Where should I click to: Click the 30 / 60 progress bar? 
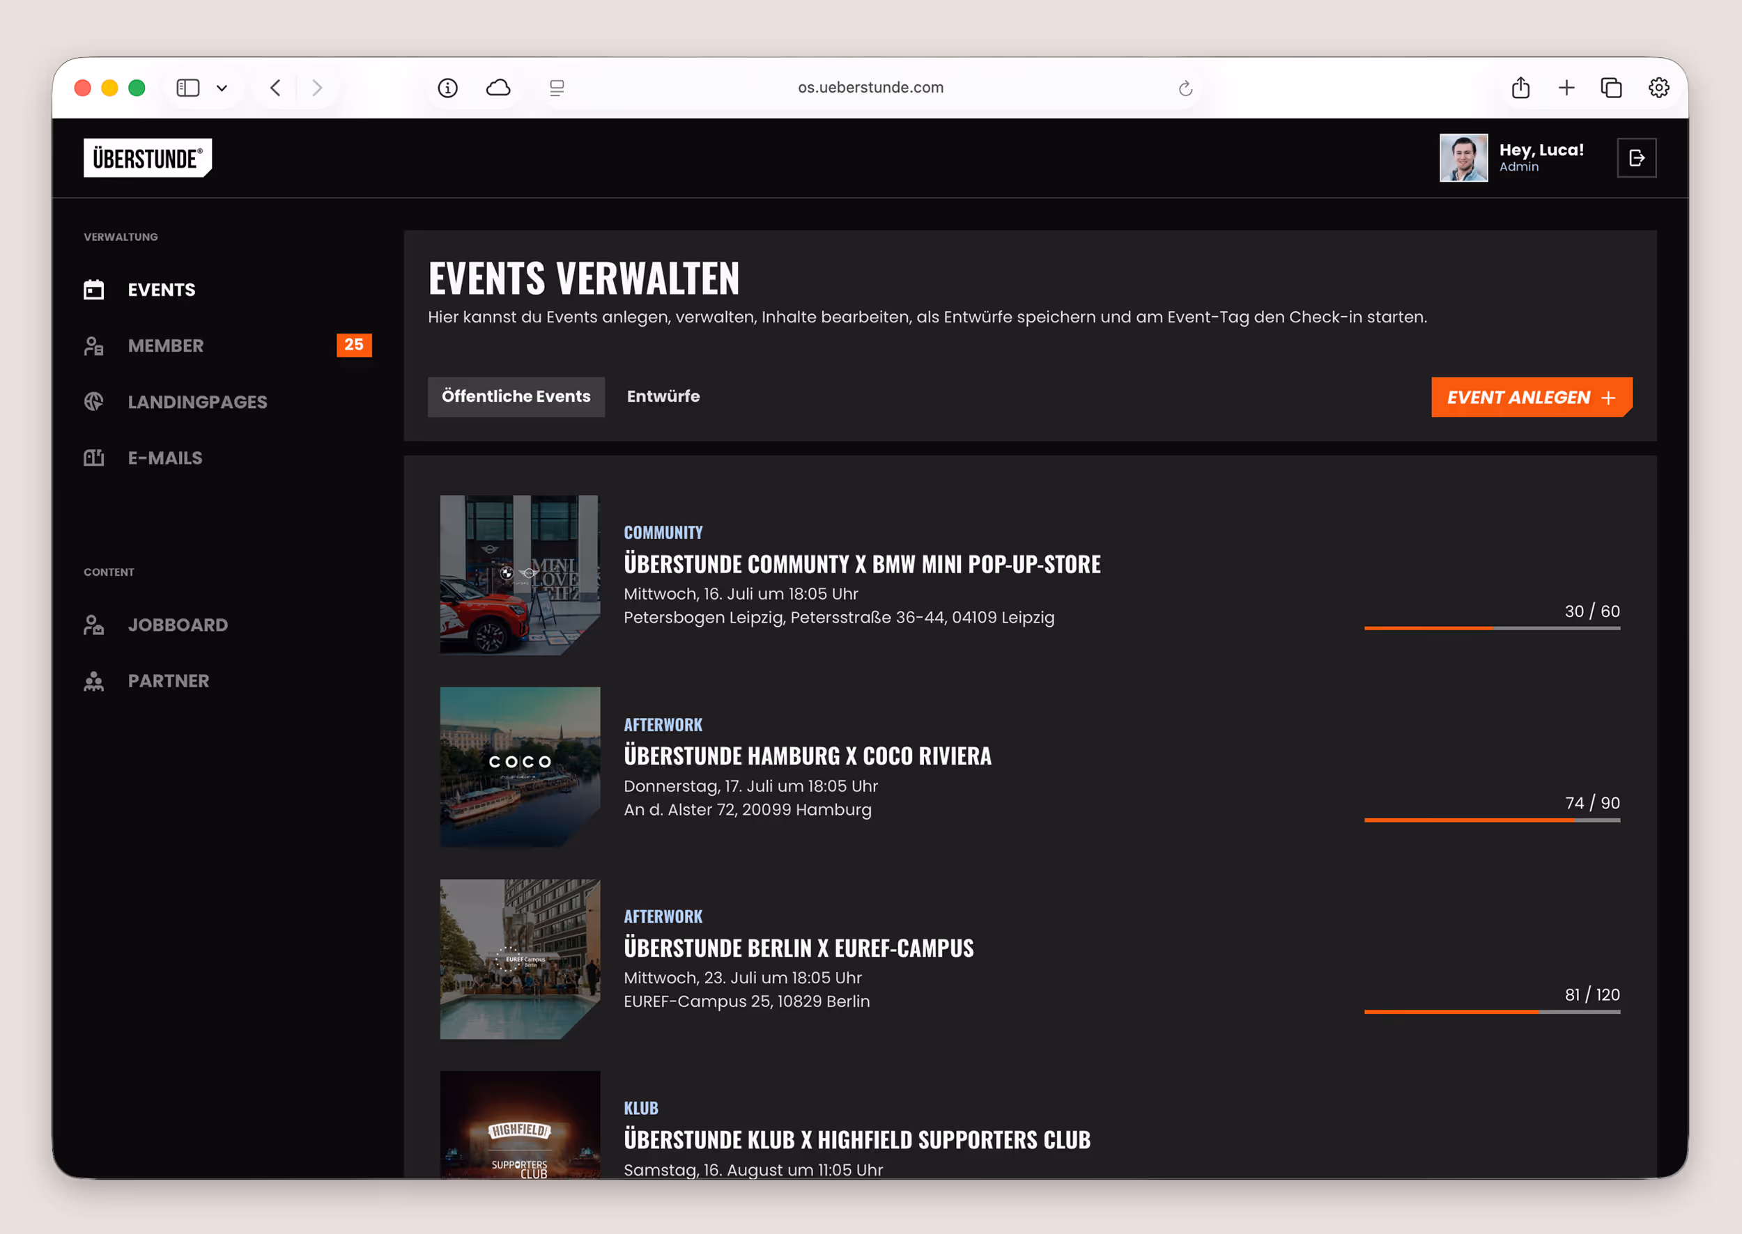[x=1492, y=627]
